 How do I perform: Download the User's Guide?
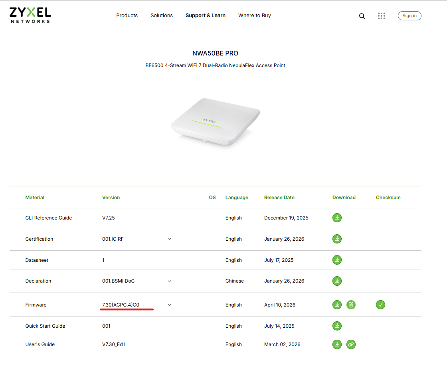(337, 344)
